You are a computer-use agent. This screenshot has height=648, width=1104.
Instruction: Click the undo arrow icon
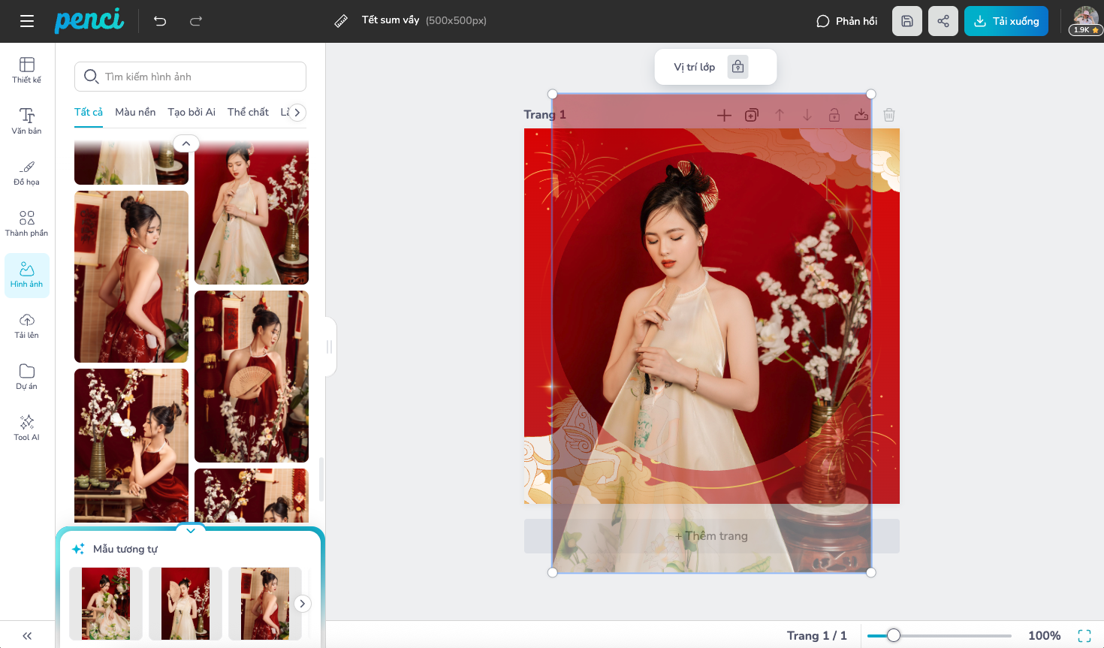click(160, 21)
